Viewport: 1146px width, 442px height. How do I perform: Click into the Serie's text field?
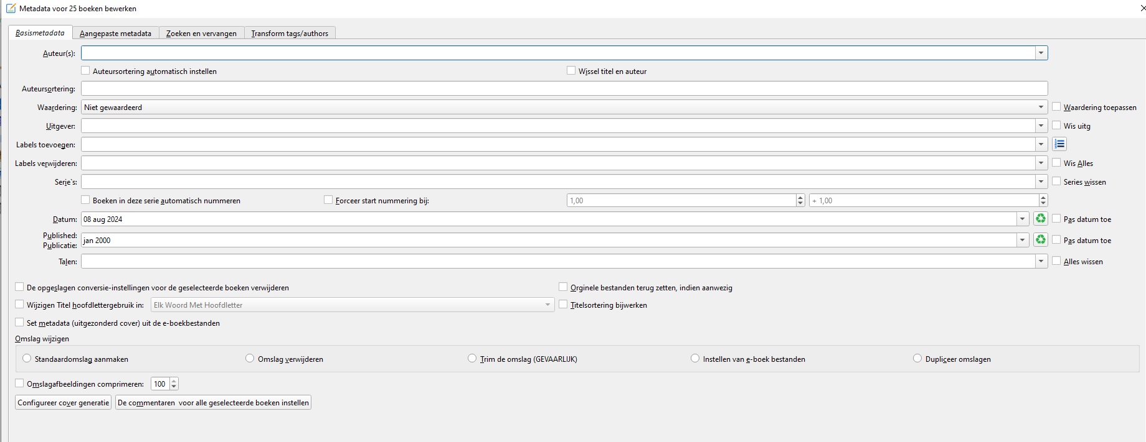[558, 182]
